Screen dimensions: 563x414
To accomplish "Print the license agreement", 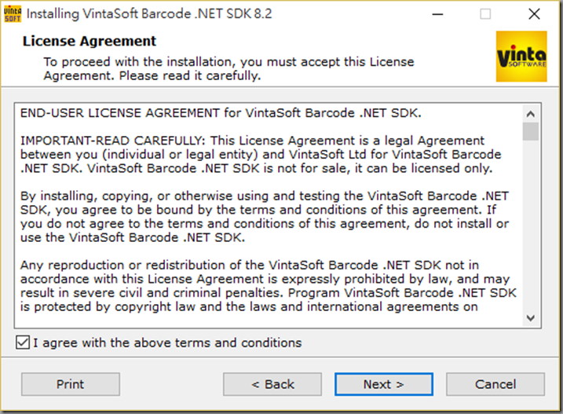I will click(x=71, y=384).
